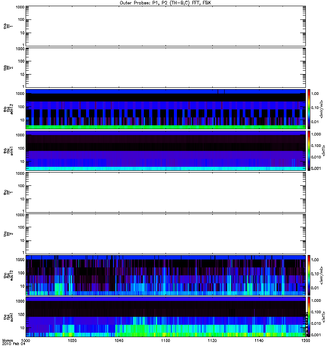The width and height of the screenshot is (331, 353).
Task: Click the plot title 'Outer Probes: P1, P2 (TH-B,C) FFT, FBK'
Action: pyautogui.click(x=165, y=3)
